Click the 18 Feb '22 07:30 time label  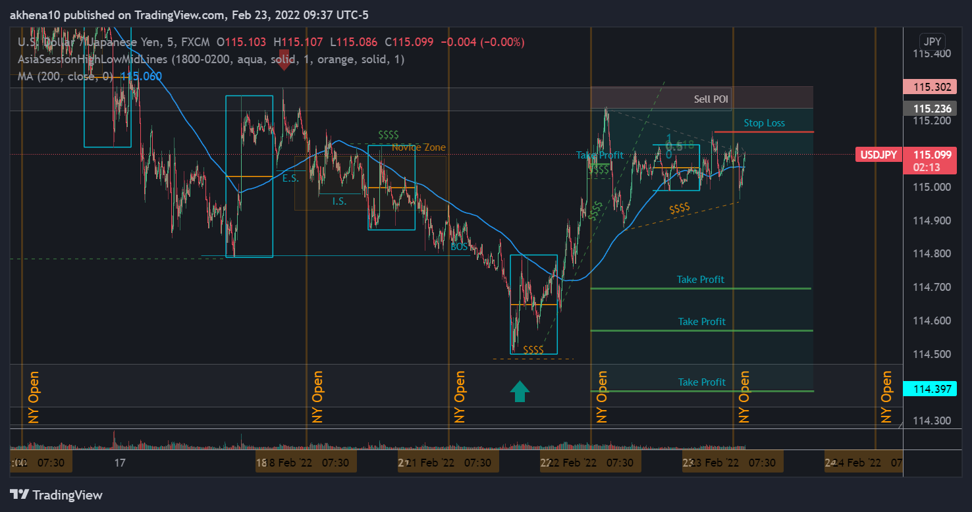pos(306,463)
